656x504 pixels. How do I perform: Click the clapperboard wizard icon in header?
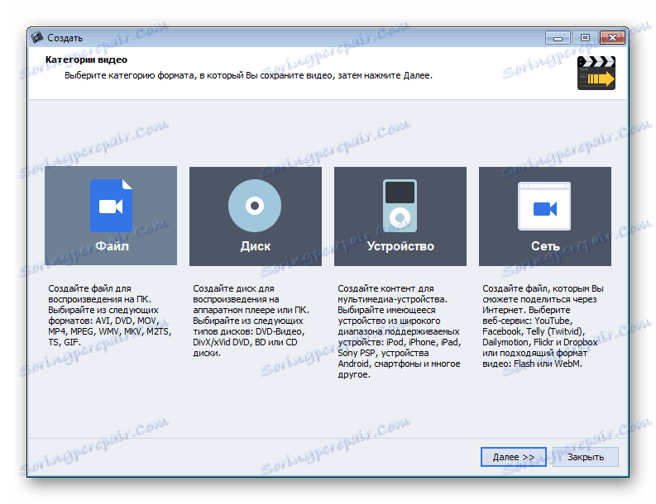[596, 74]
